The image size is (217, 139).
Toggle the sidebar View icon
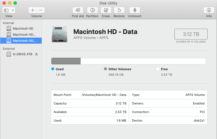click(6, 11)
